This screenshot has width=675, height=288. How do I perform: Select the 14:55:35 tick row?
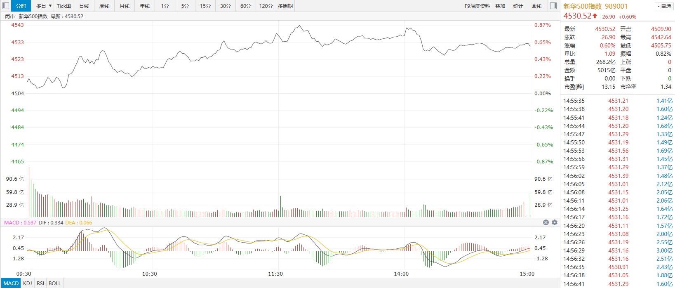pyautogui.click(x=618, y=101)
